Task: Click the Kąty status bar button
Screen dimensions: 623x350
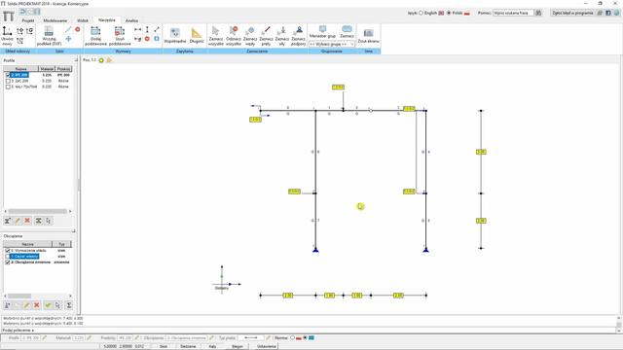Action: (x=212, y=346)
